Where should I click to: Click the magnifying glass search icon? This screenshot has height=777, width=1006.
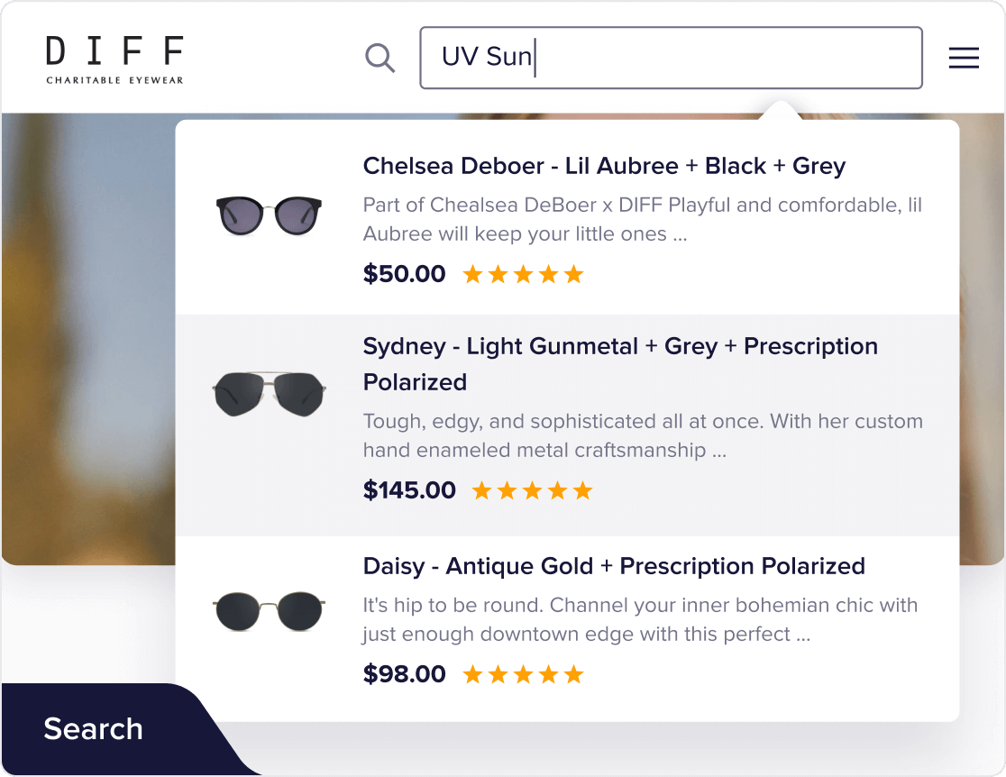pos(380,59)
